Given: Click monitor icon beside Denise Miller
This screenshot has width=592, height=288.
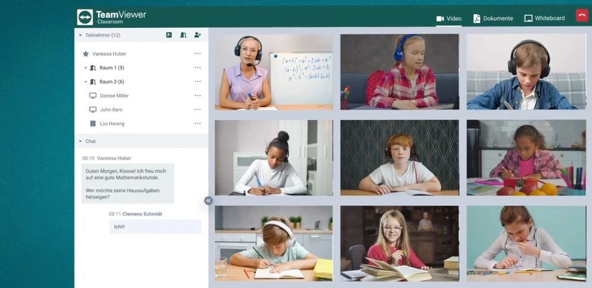Looking at the screenshot, I should 93,96.
